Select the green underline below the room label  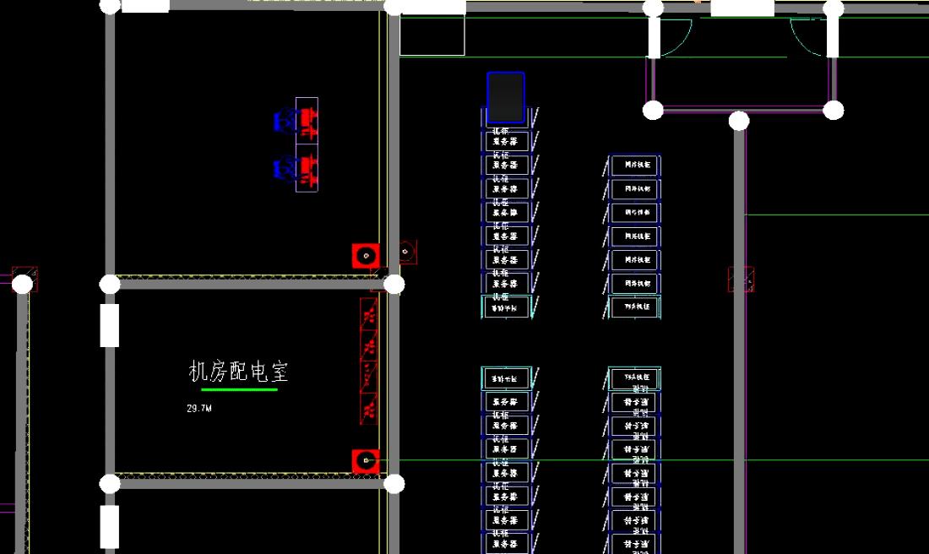click(x=239, y=390)
